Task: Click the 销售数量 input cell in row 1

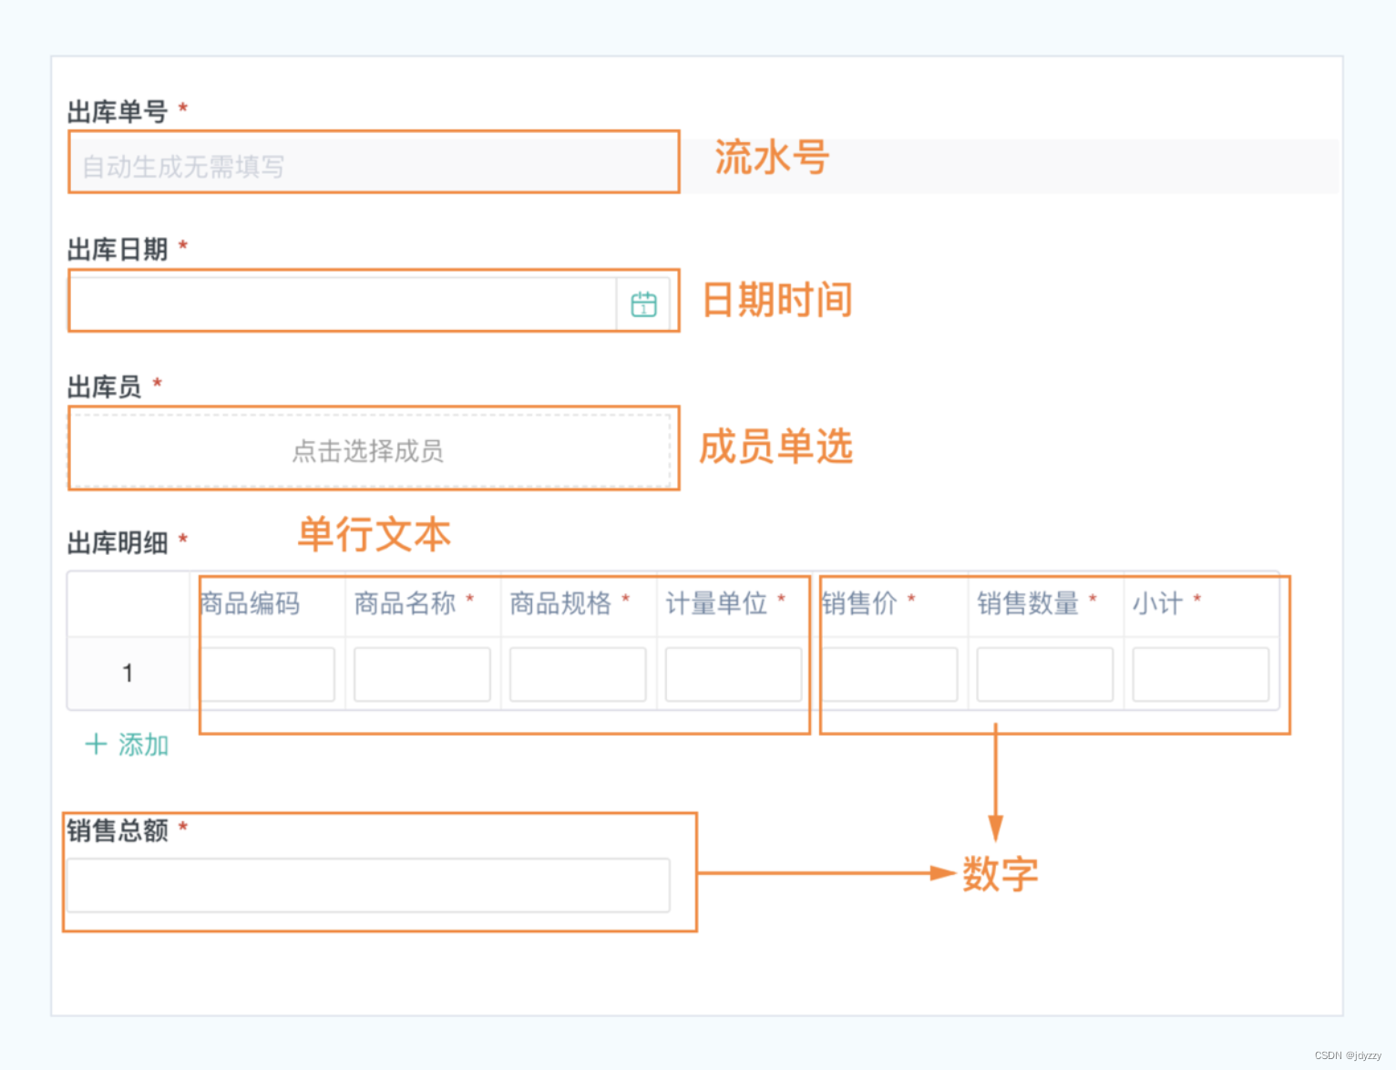Action: pos(1044,674)
